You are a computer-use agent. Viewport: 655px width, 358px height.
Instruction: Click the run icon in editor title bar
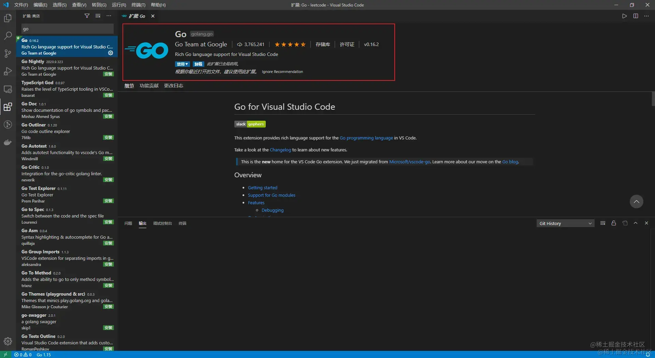(624, 16)
